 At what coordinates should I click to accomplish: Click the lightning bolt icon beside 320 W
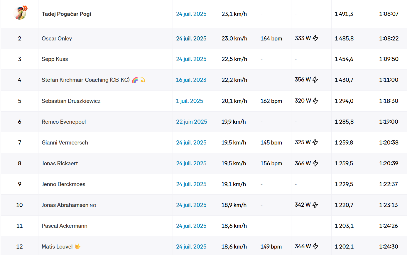(x=315, y=101)
